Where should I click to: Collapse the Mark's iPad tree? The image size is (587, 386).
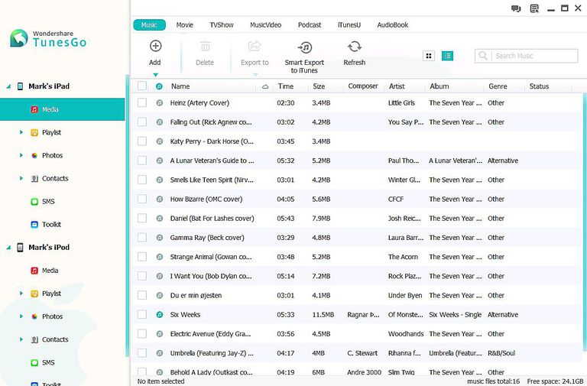[x=8, y=86]
